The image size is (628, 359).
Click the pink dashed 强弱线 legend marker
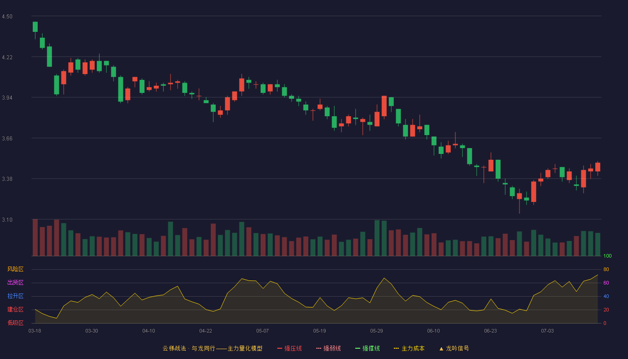(319, 348)
